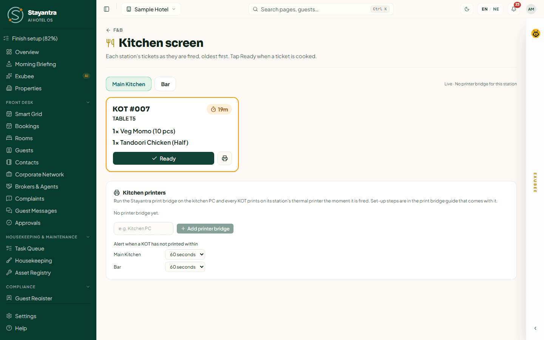The width and height of the screenshot is (544, 340).
Task: Open the Sample Hotel property dropdown
Action: click(151, 9)
